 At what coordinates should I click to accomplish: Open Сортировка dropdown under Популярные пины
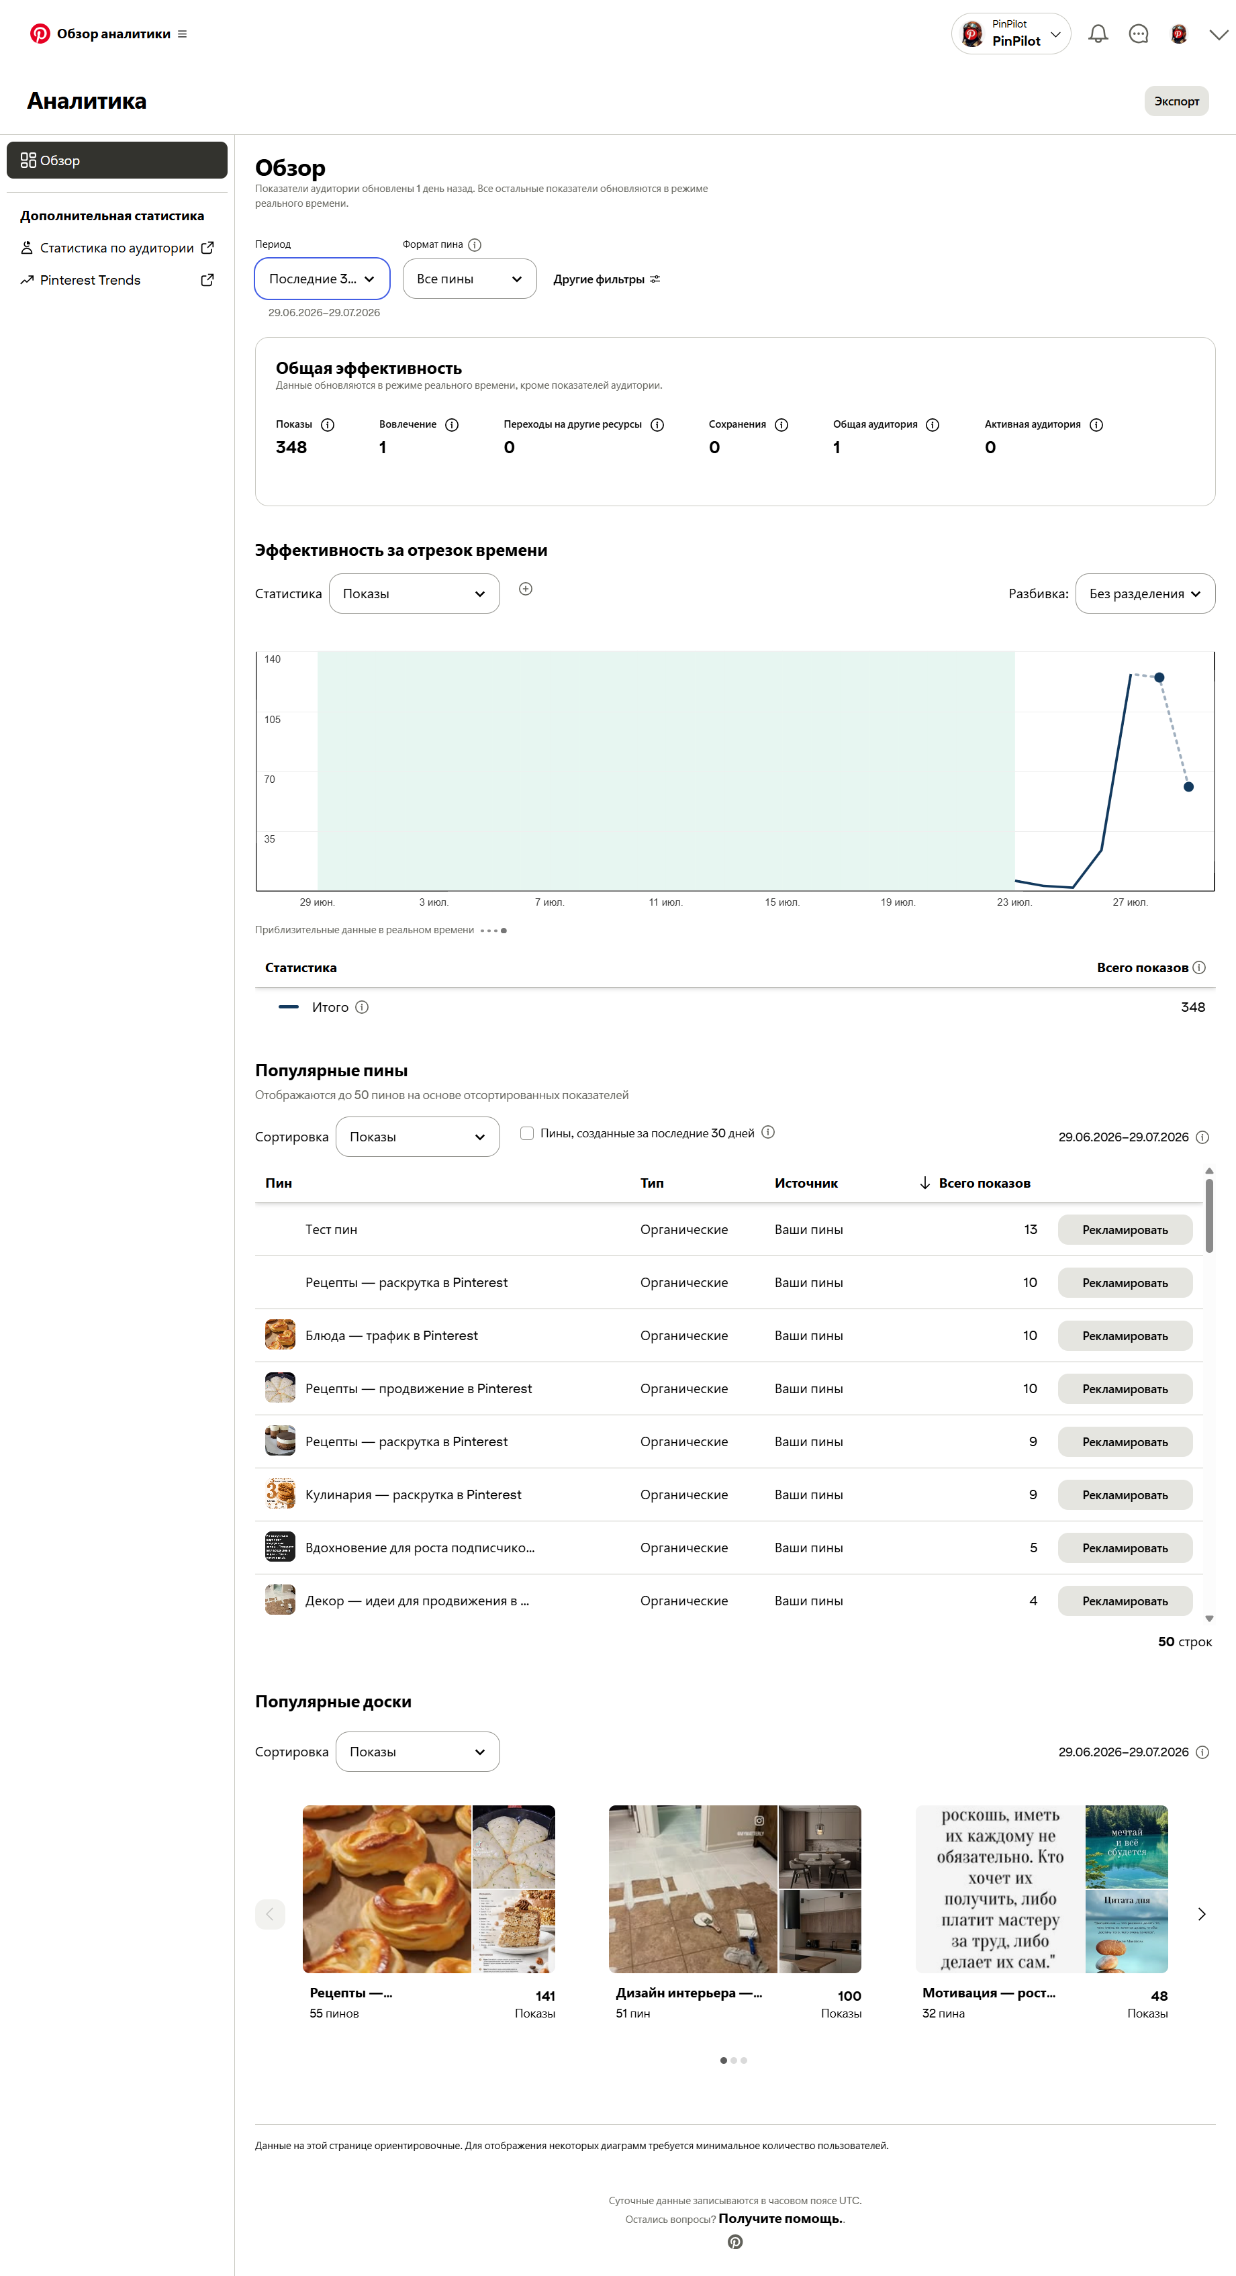click(x=417, y=1136)
